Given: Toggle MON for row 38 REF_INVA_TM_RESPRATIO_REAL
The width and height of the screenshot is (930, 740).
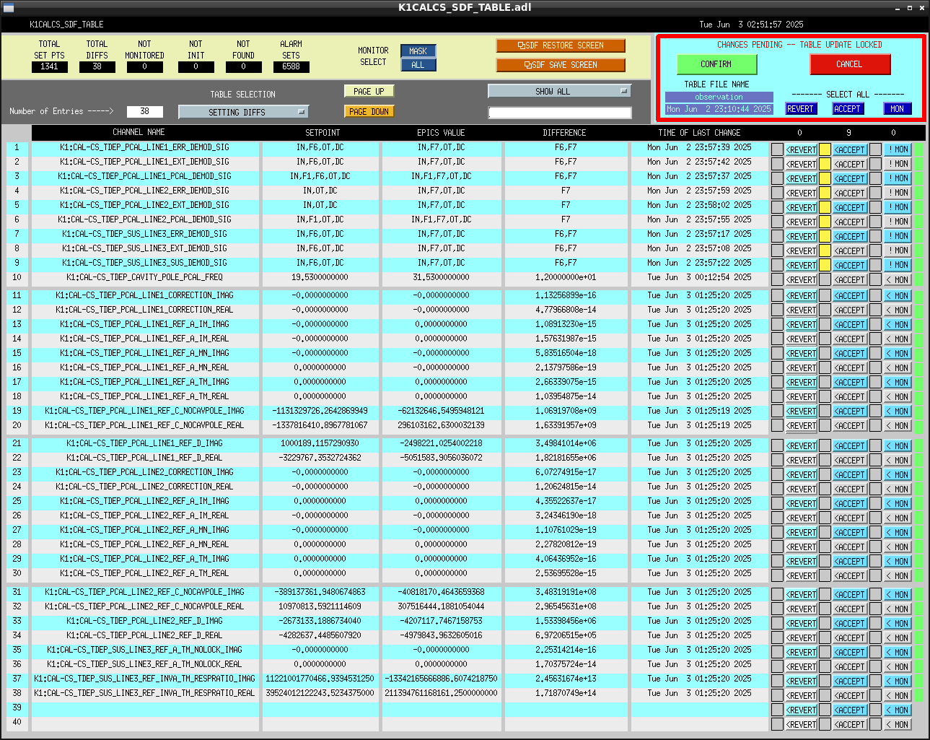Looking at the screenshot, I should [898, 696].
